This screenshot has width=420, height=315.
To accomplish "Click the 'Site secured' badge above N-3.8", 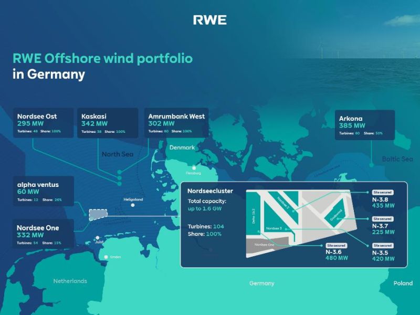I will tap(383, 192).
